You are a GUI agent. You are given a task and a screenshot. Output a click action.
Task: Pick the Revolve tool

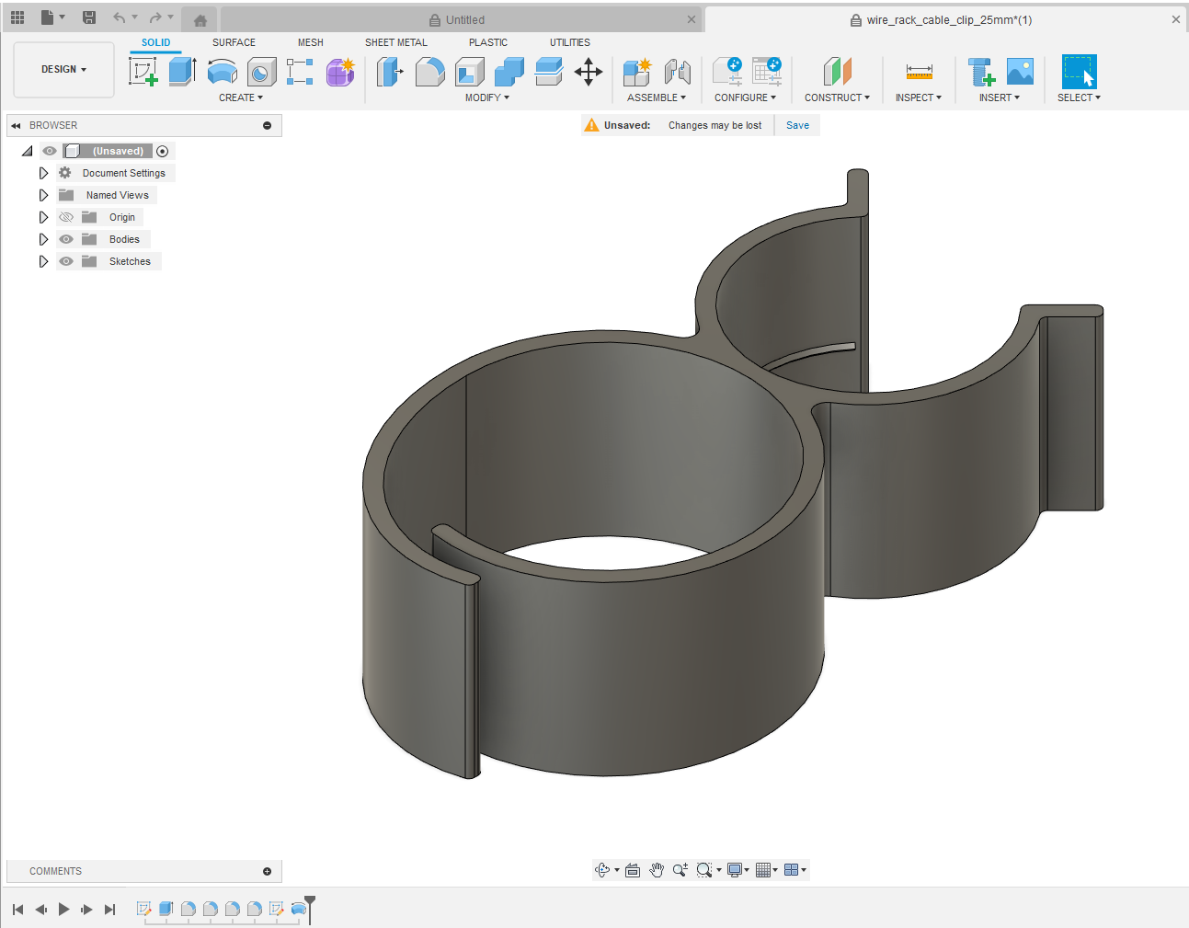[x=222, y=72]
